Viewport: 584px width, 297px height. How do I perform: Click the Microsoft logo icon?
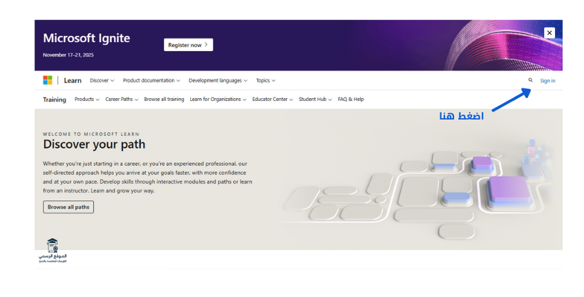48,80
